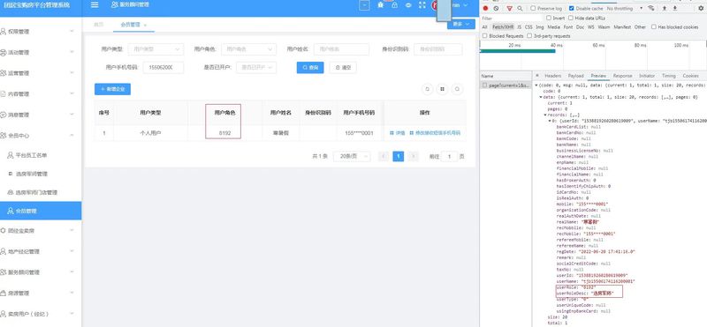This screenshot has height=327, width=707.
Task: Open network conditions wifi icon
Action: (651, 8)
